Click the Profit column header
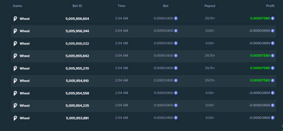283x131 pixels. coord(270,6)
